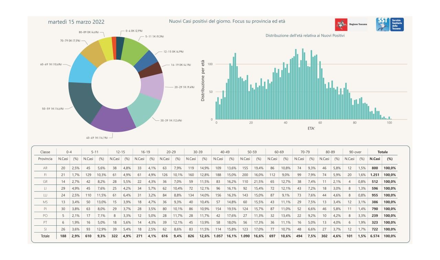Image resolution: width=440 pixels, height=260 pixels.
Task: Click the Regione Toscana red logo
Action: click(341, 25)
